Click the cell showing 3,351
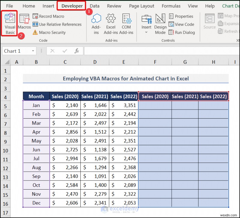The image size is (240, 218). pyautogui.click(x=124, y=105)
